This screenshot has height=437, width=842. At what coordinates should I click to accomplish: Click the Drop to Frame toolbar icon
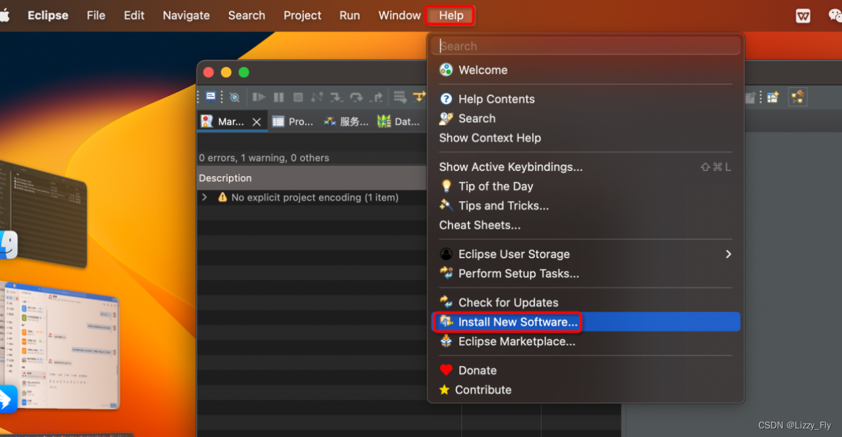tap(400, 97)
